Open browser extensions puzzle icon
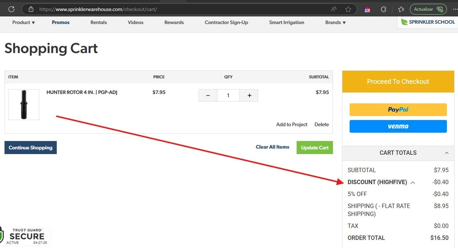Screen dimensions: 458x248 click(383, 9)
